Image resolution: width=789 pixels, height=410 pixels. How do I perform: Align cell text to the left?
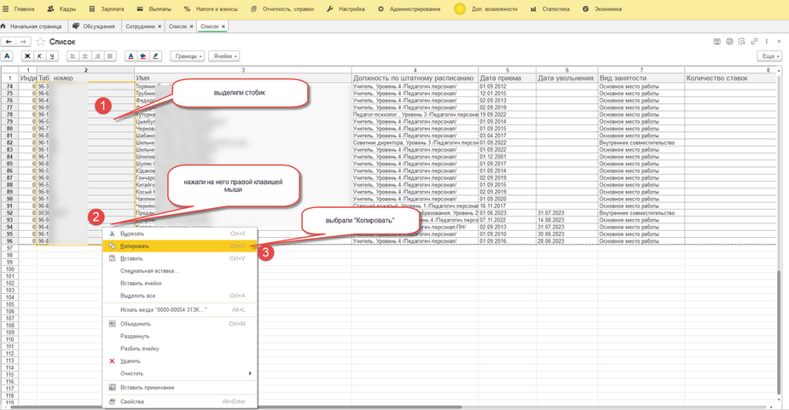tap(73, 56)
